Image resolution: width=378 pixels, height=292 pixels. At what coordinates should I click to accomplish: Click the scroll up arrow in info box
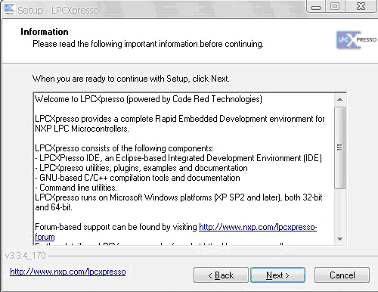[339, 99]
